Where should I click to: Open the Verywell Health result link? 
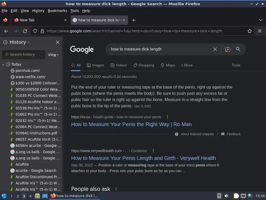pyautogui.click(x=143, y=158)
